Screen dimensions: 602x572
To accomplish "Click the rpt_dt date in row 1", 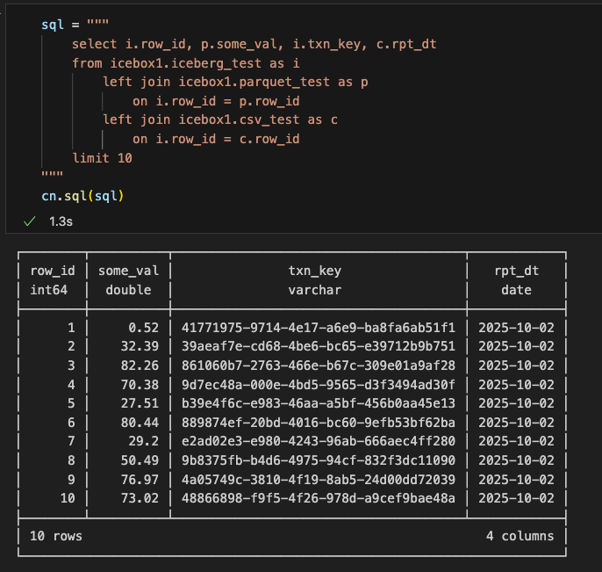I will (516, 328).
